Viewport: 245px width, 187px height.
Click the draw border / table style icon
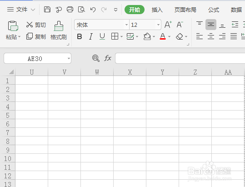(130, 36)
